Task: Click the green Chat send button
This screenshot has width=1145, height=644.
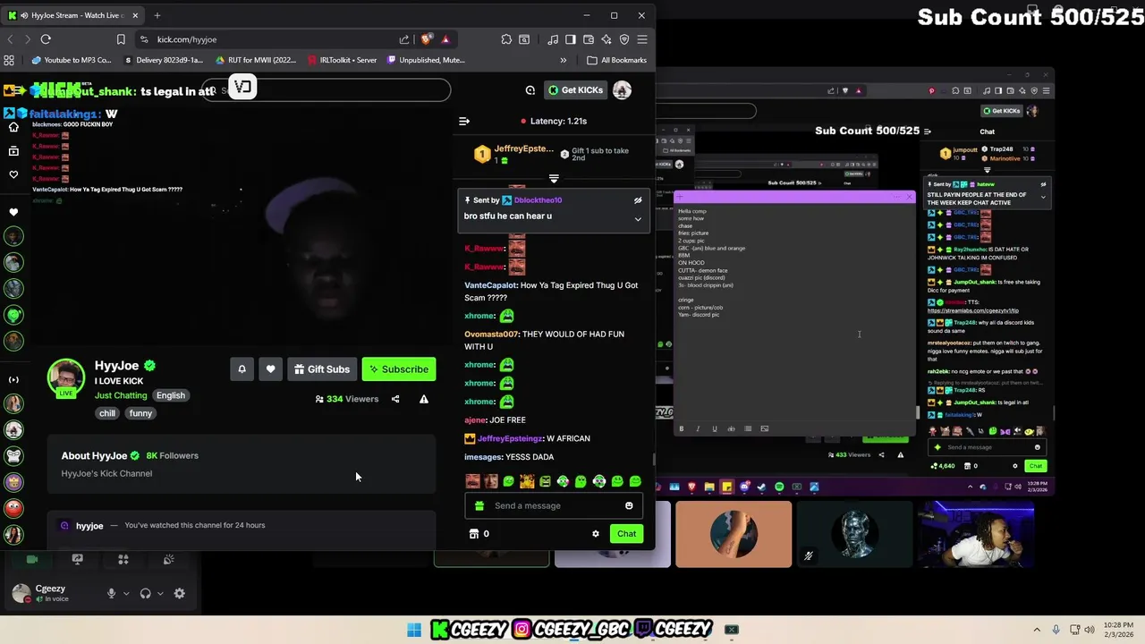Action: [626, 534]
